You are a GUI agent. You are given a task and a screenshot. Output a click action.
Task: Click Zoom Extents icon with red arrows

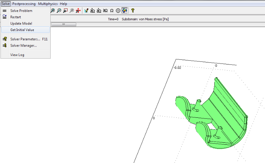pos(78,11)
